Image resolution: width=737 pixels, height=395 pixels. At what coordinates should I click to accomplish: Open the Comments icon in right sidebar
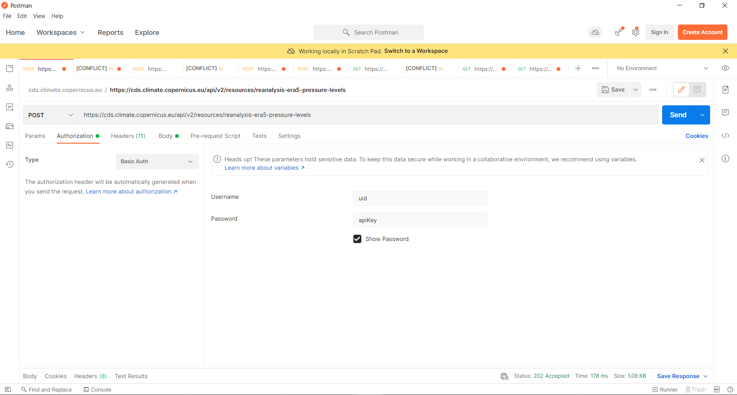click(725, 113)
